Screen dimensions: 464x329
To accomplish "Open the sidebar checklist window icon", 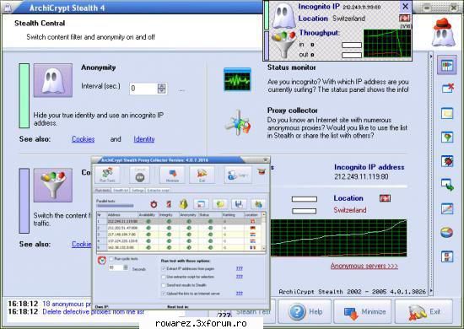I will click(447, 256).
